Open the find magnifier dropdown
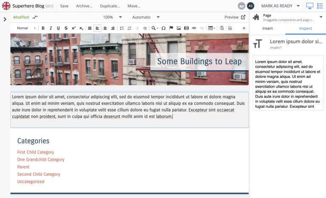This screenshot has height=198, width=326. [155, 28]
